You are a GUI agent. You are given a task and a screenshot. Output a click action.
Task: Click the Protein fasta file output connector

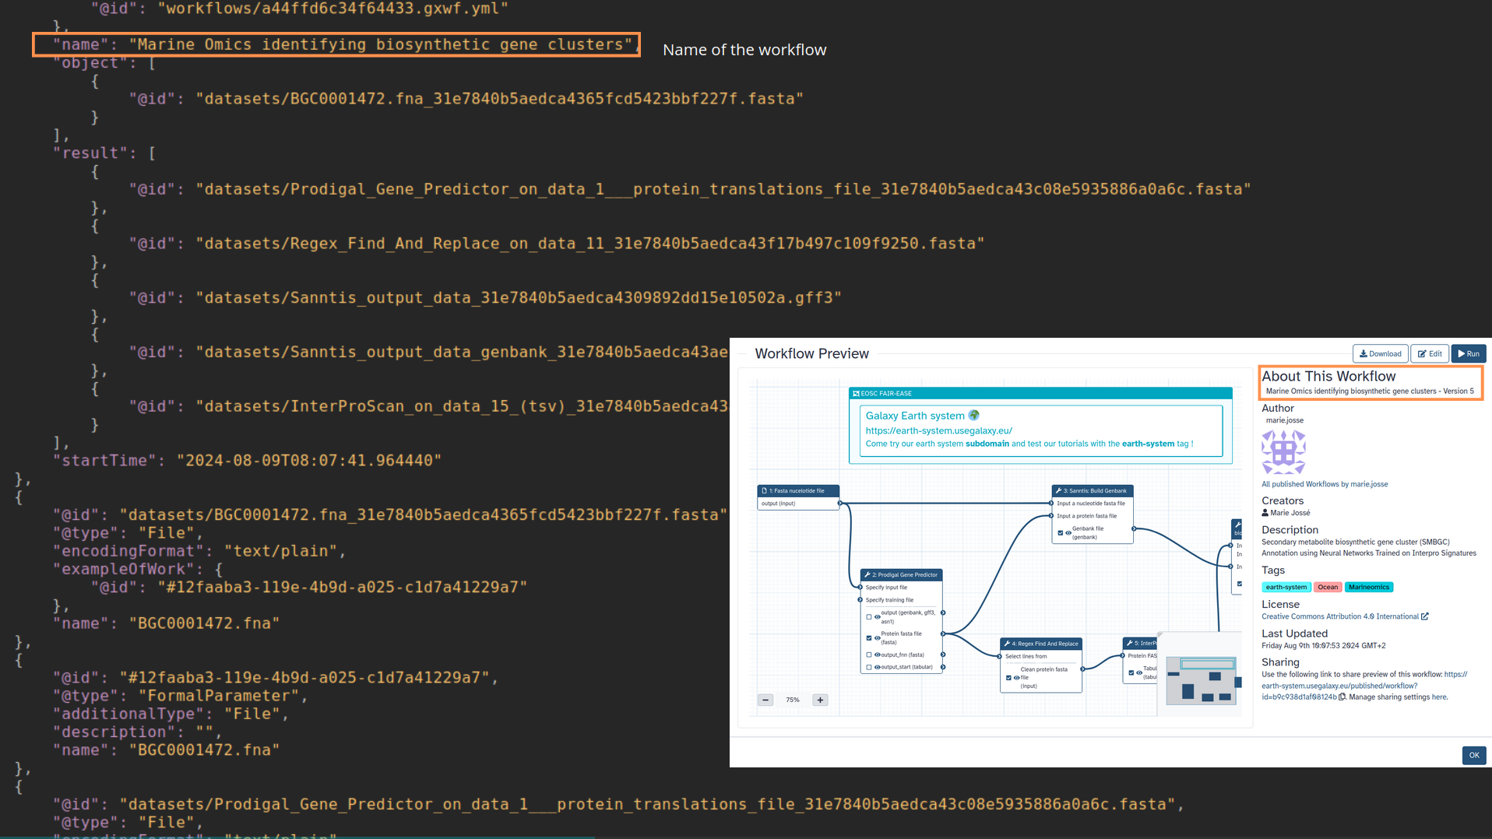(x=943, y=634)
